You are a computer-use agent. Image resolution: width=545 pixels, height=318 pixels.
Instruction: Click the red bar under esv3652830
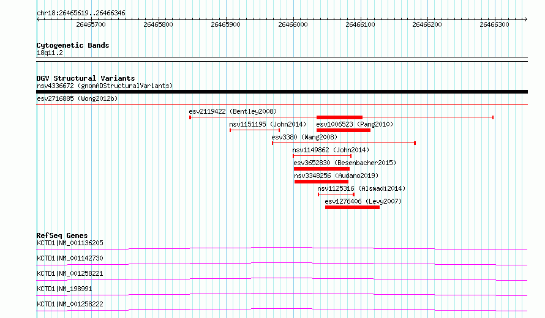click(x=321, y=169)
